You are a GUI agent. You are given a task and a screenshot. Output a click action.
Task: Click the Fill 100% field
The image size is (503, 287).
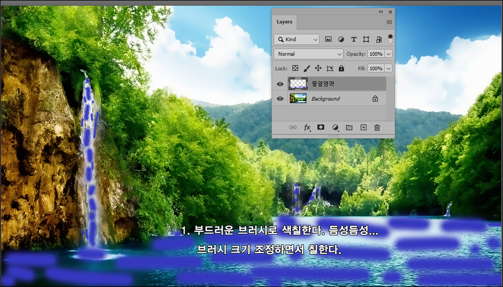[x=376, y=68]
